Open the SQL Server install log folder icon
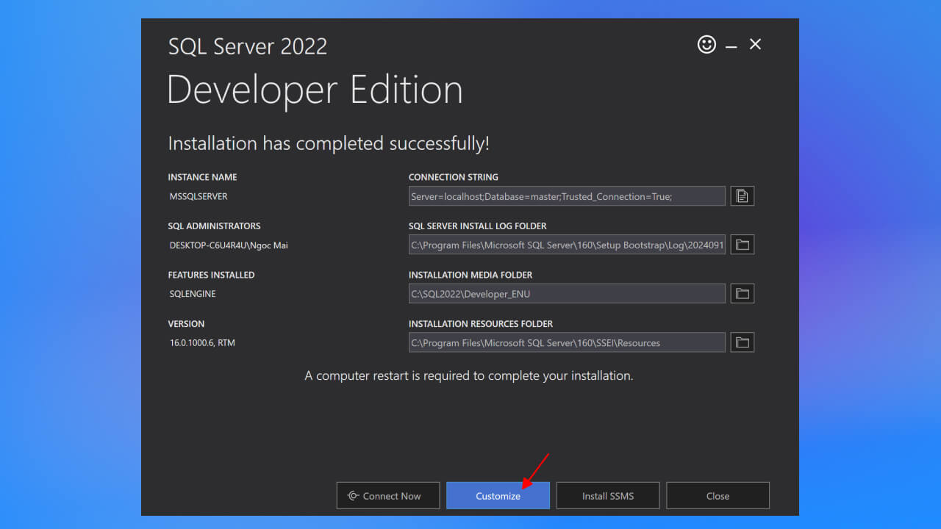 pyautogui.click(x=743, y=245)
